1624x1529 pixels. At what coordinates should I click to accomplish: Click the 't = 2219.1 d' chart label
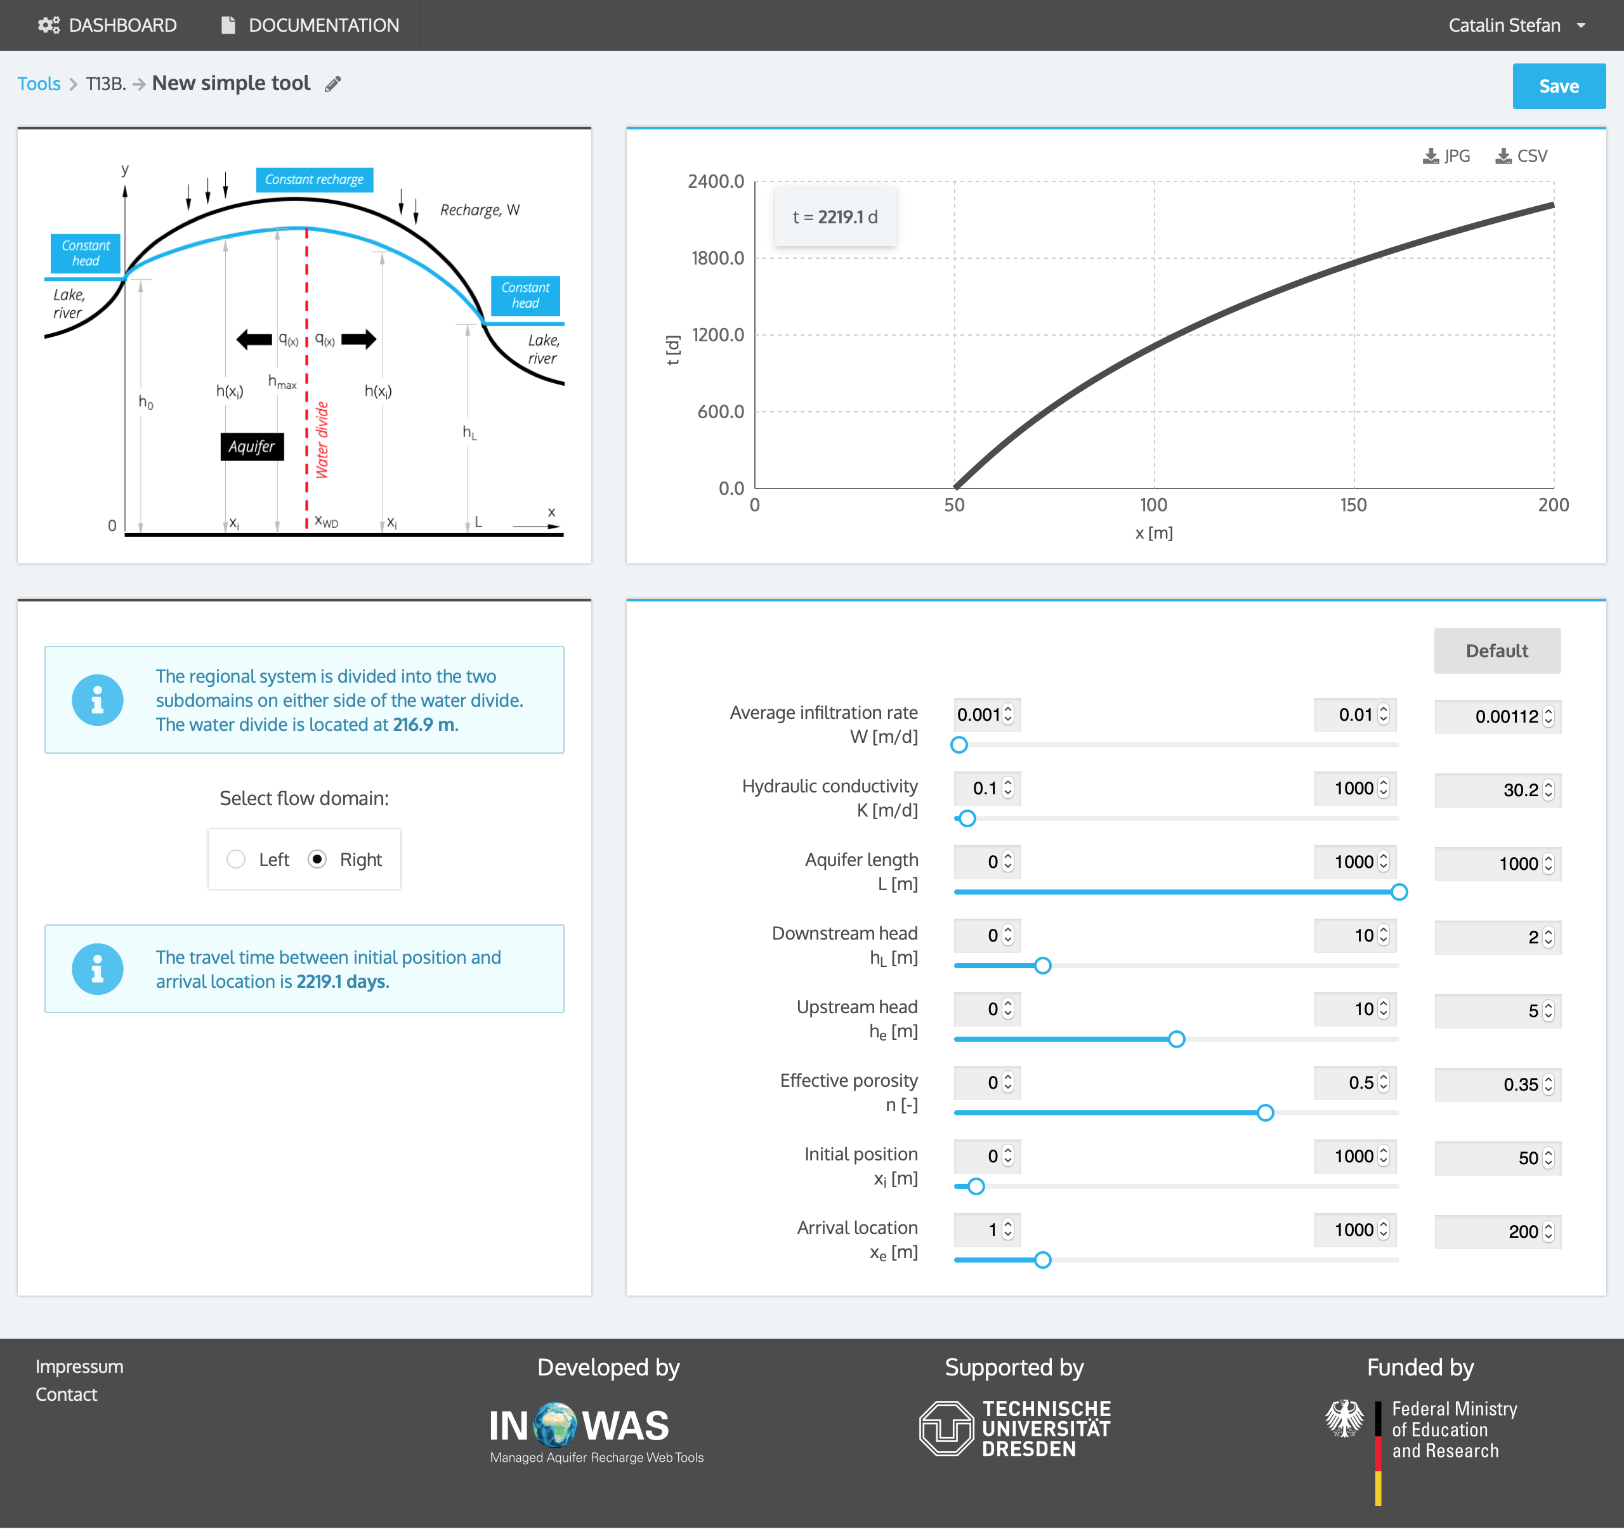(x=835, y=217)
